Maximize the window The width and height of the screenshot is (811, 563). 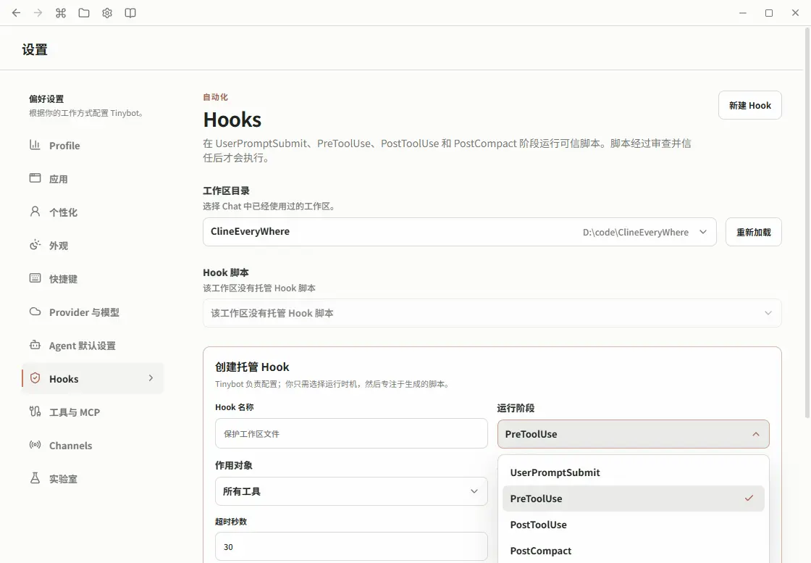(769, 13)
